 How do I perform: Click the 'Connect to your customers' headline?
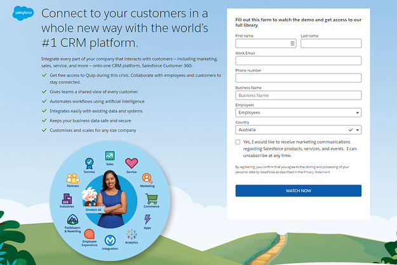tap(125, 28)
